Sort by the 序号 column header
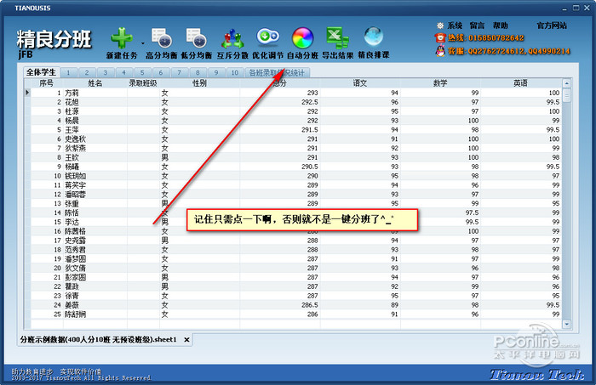The height and width of the screenshot is (385, 596). point(47,83)
